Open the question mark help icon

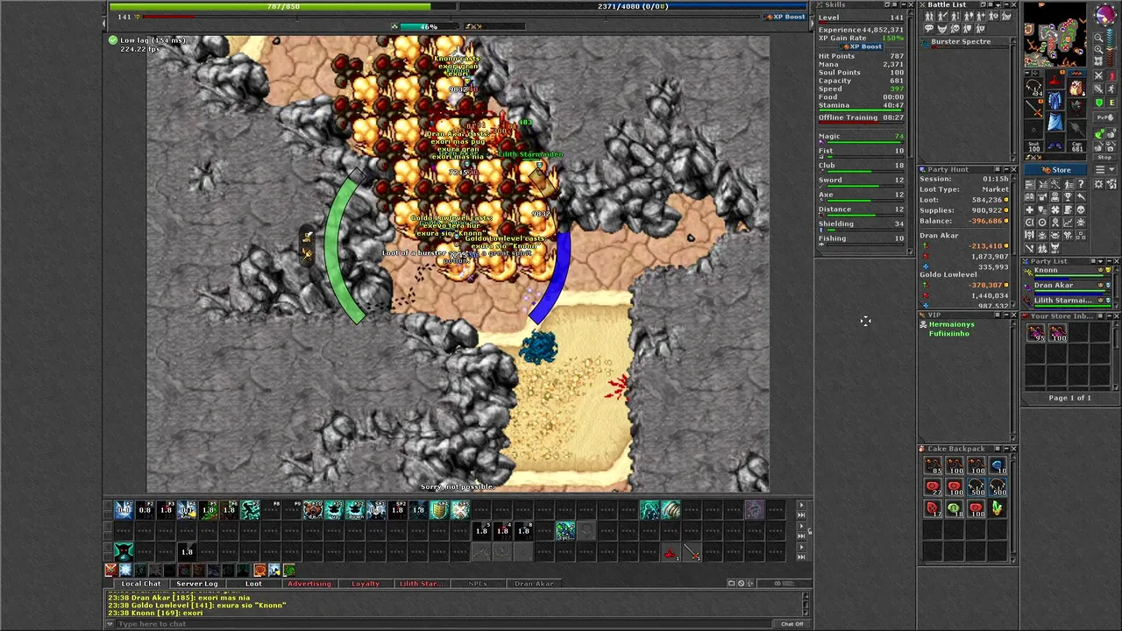(x=1081, y=184)
